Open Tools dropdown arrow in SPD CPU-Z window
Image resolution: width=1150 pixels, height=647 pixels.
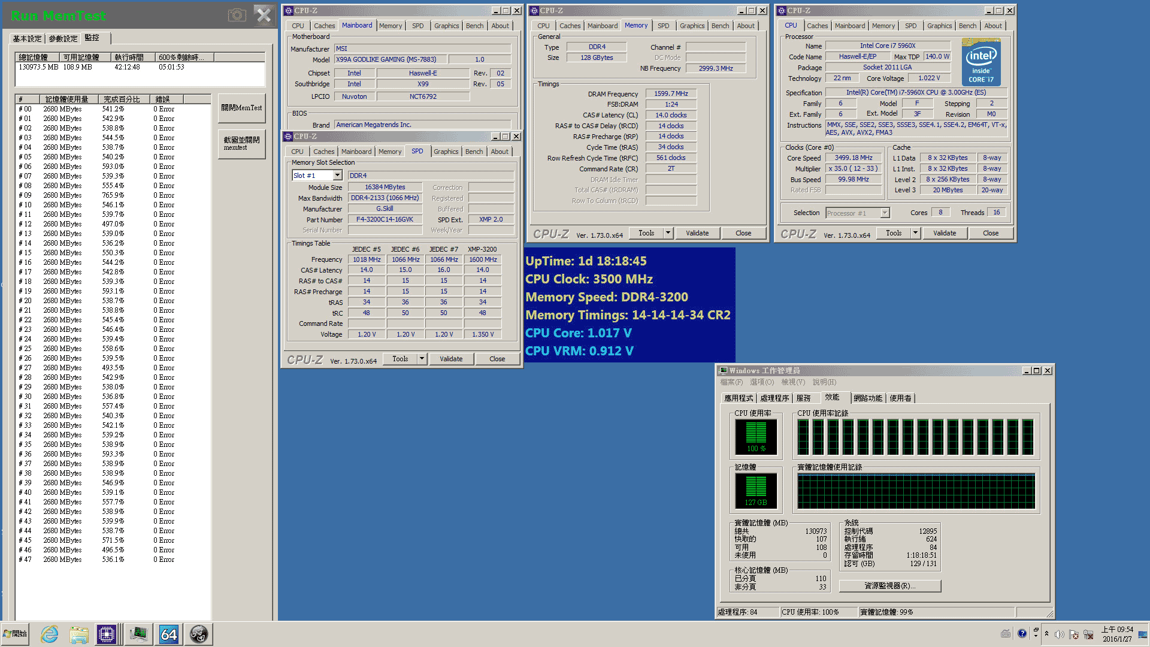tap(422, 359)
